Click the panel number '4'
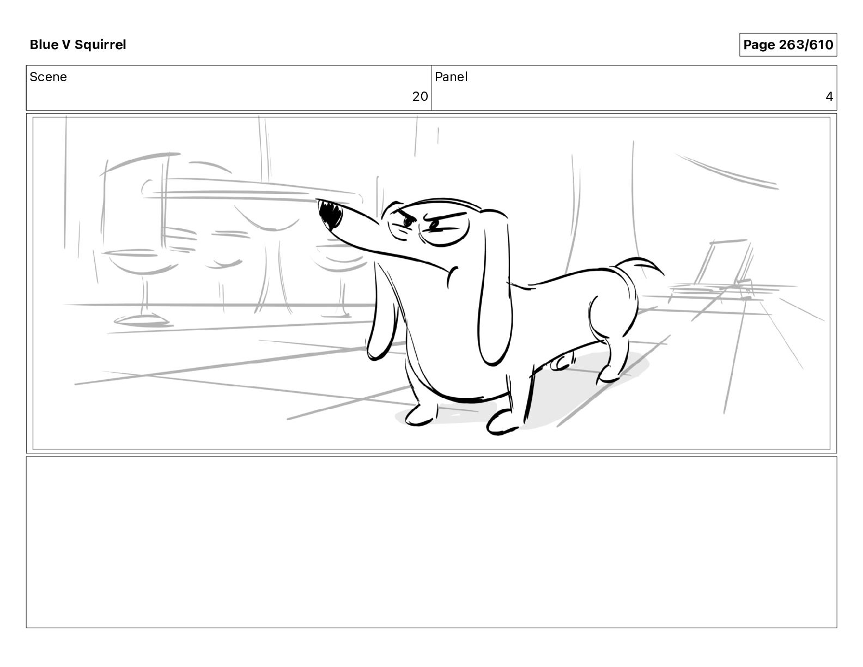The image size is (863, 667). [829, 96]
